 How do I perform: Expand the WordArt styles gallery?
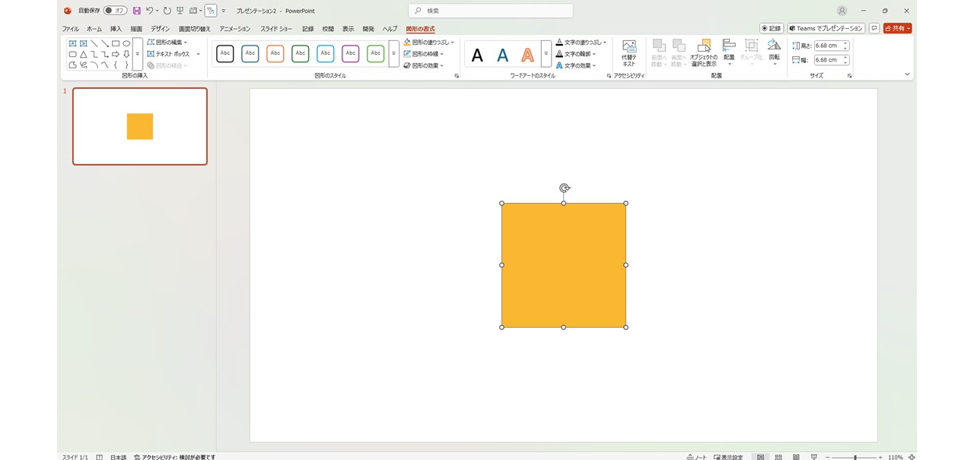[x=546, y=54]
